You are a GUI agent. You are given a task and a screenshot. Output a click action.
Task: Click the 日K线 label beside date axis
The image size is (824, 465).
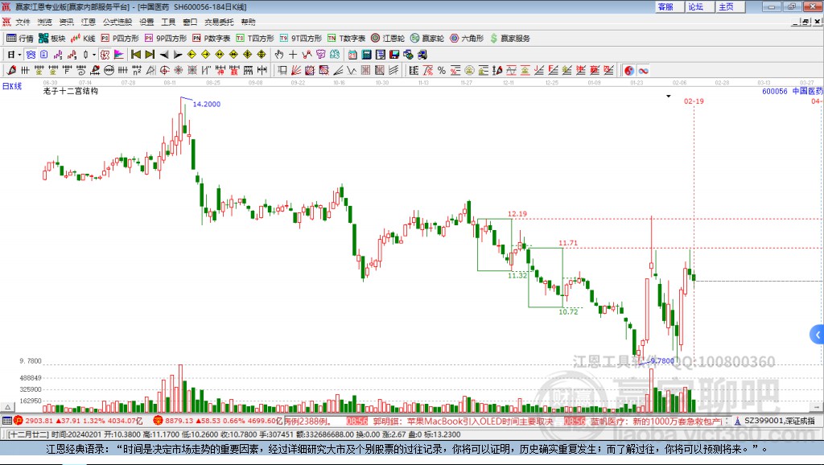click(12, 86)
